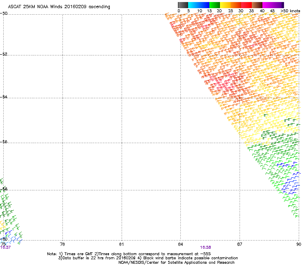
Task: Click the purple '16:58' swath time label
Action: pos(206,247)
